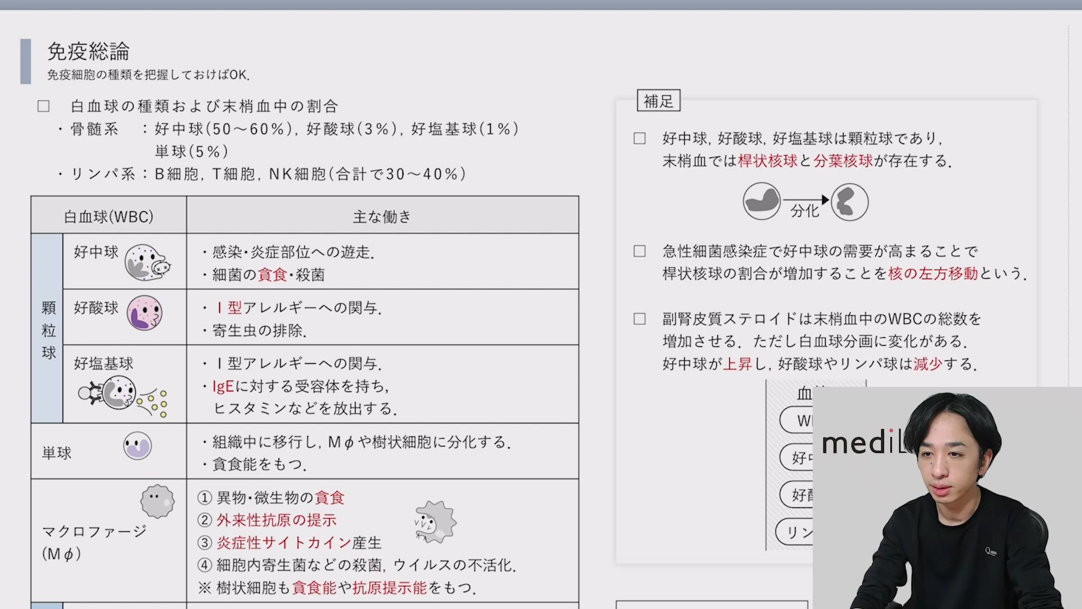Click the gray macrophage icon above マクロファージ
Image resolution: width=1082 pixels, height=609 pixels.
pyautogui.click(x=157, y=501)
